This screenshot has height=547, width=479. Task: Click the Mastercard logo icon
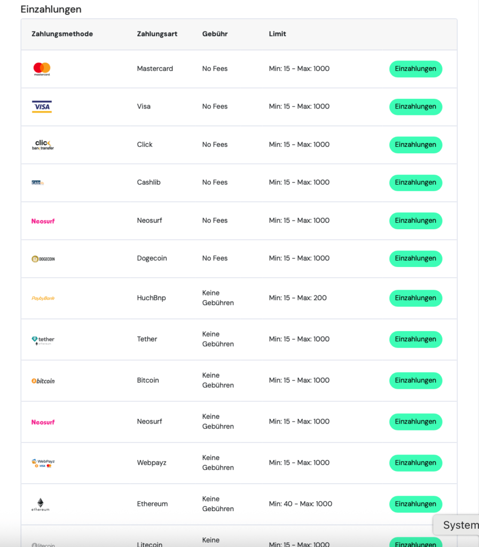click(42, 69)
